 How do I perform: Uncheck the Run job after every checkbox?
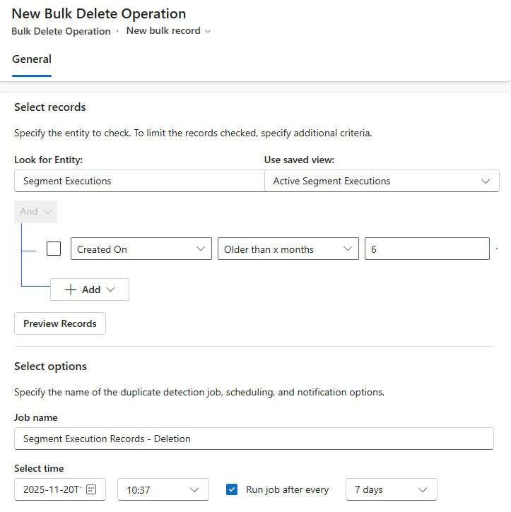pos(232,489)
